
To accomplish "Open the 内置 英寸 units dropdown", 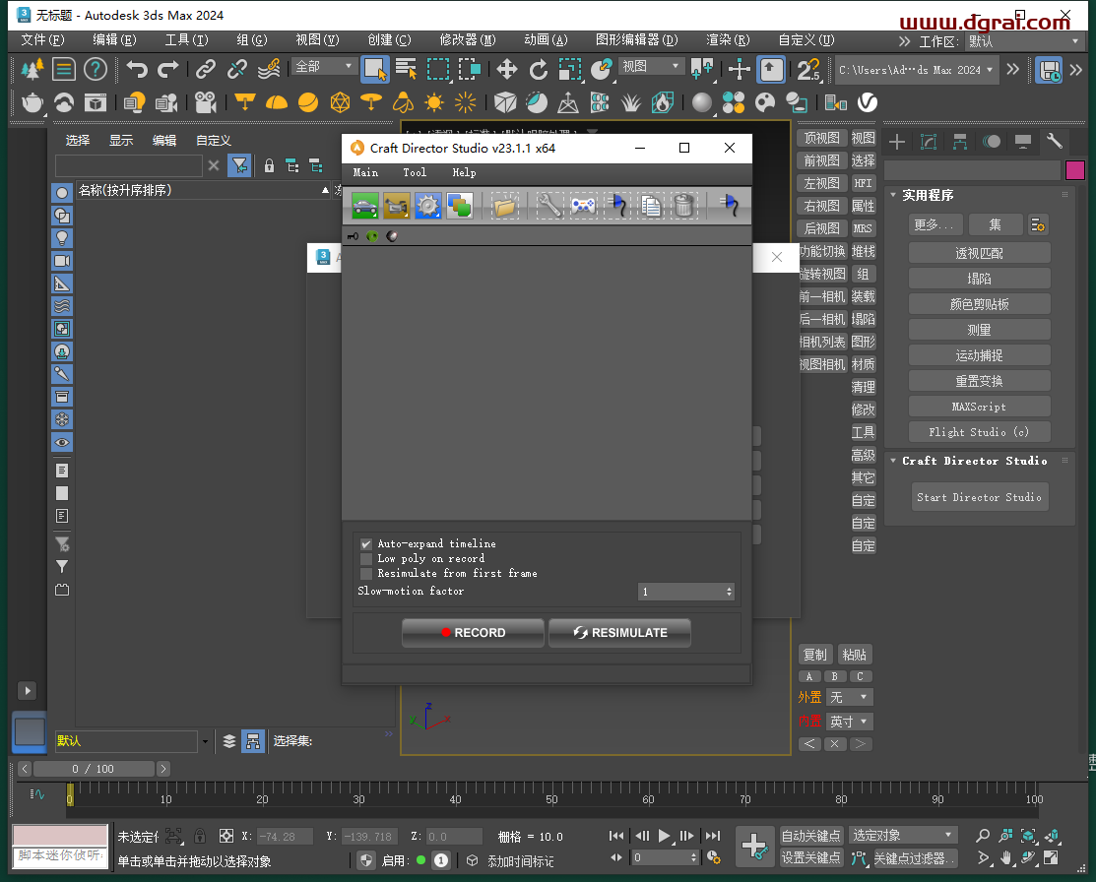I will click(850, 722).
